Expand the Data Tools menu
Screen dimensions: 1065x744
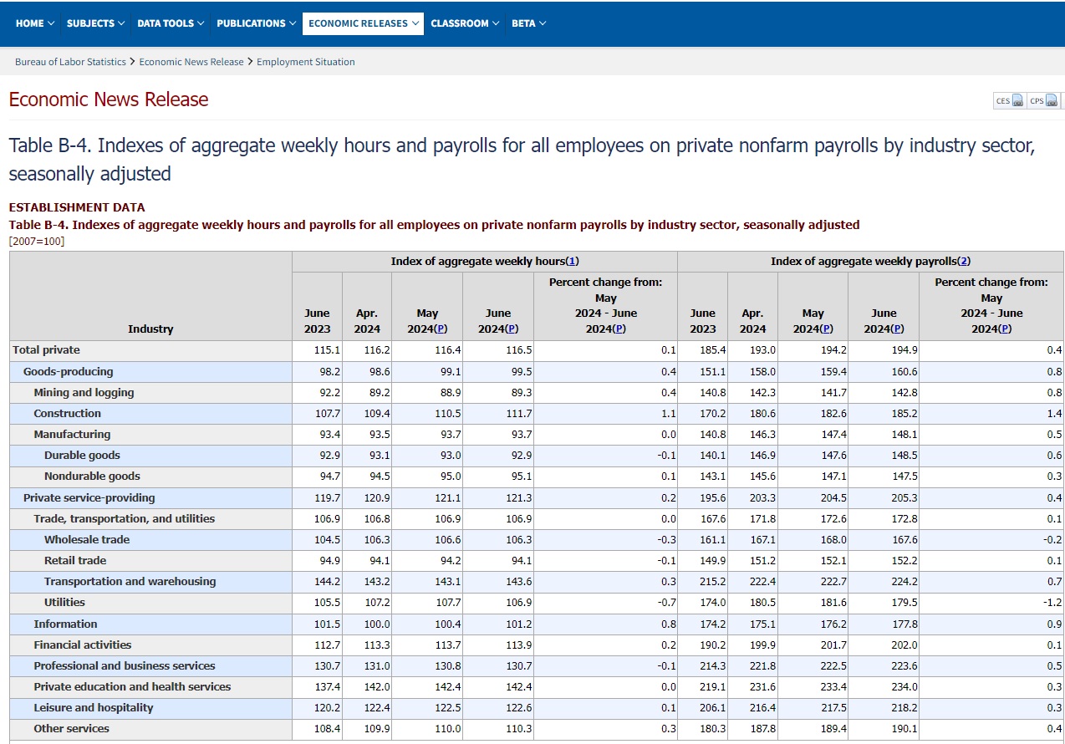[171, 23]
